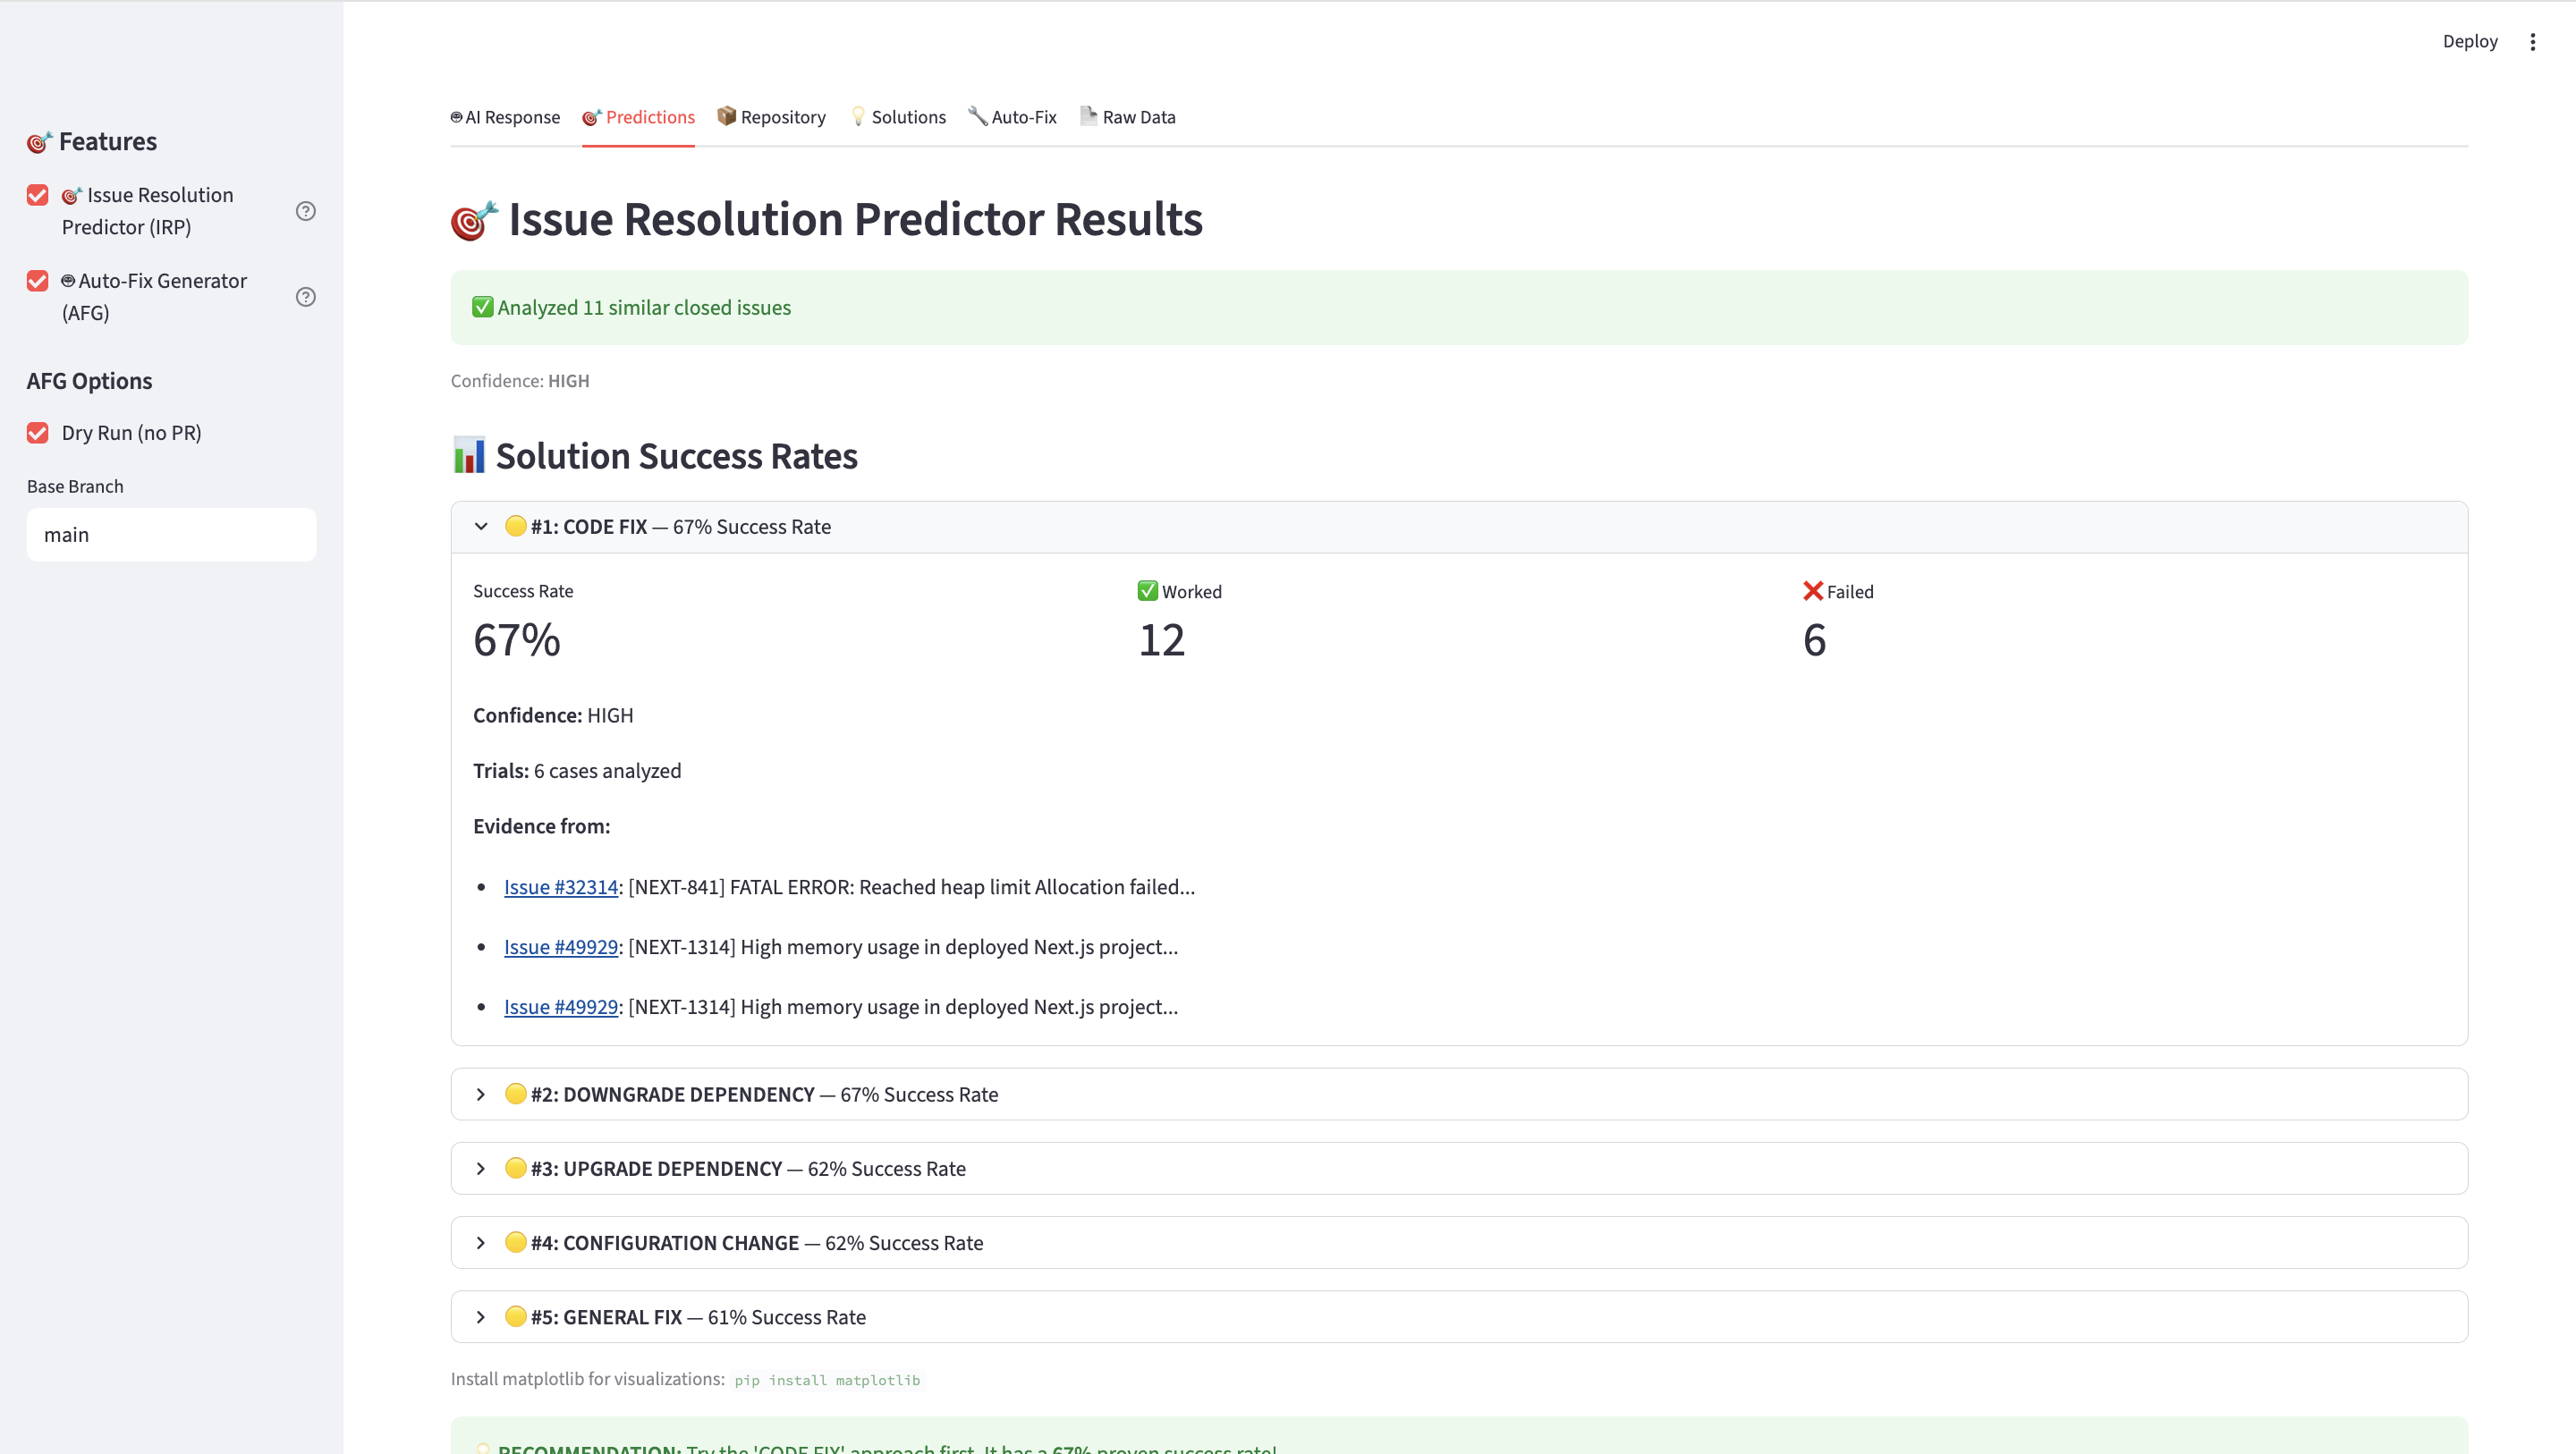Open the Raw Data tab

(x=1138, y=117)
